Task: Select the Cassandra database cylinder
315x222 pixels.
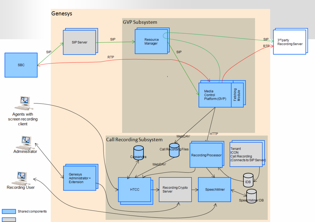Action: [x=139, y=153]
